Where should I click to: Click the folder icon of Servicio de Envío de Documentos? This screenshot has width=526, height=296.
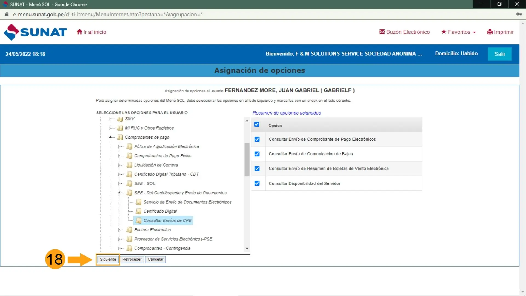point(139,202)
